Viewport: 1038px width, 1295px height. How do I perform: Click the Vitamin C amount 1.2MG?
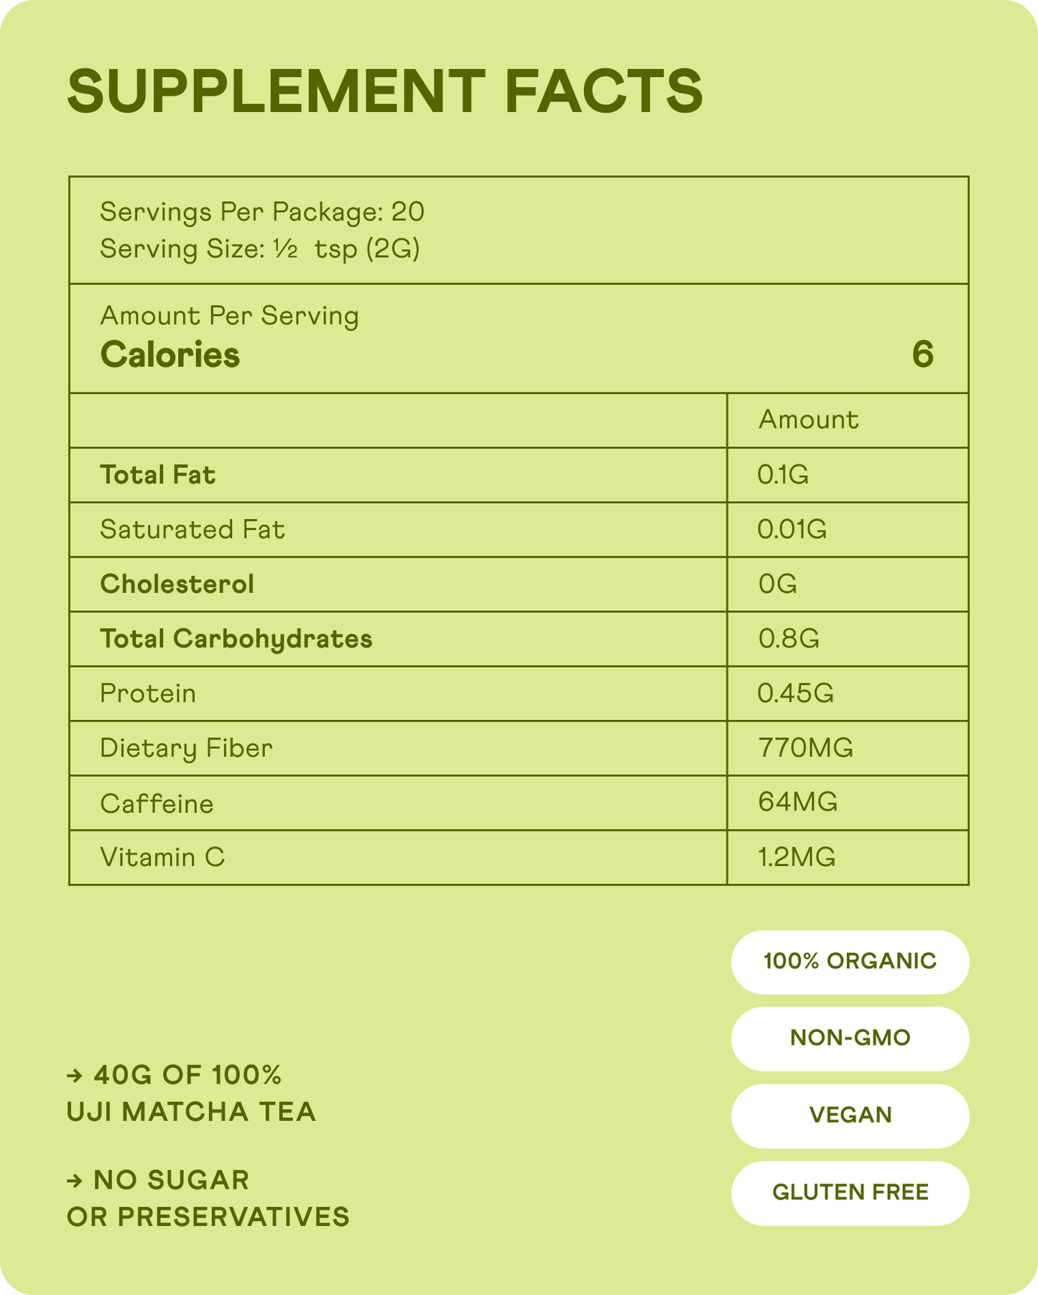pyautogui.click(x=797, y=857)
